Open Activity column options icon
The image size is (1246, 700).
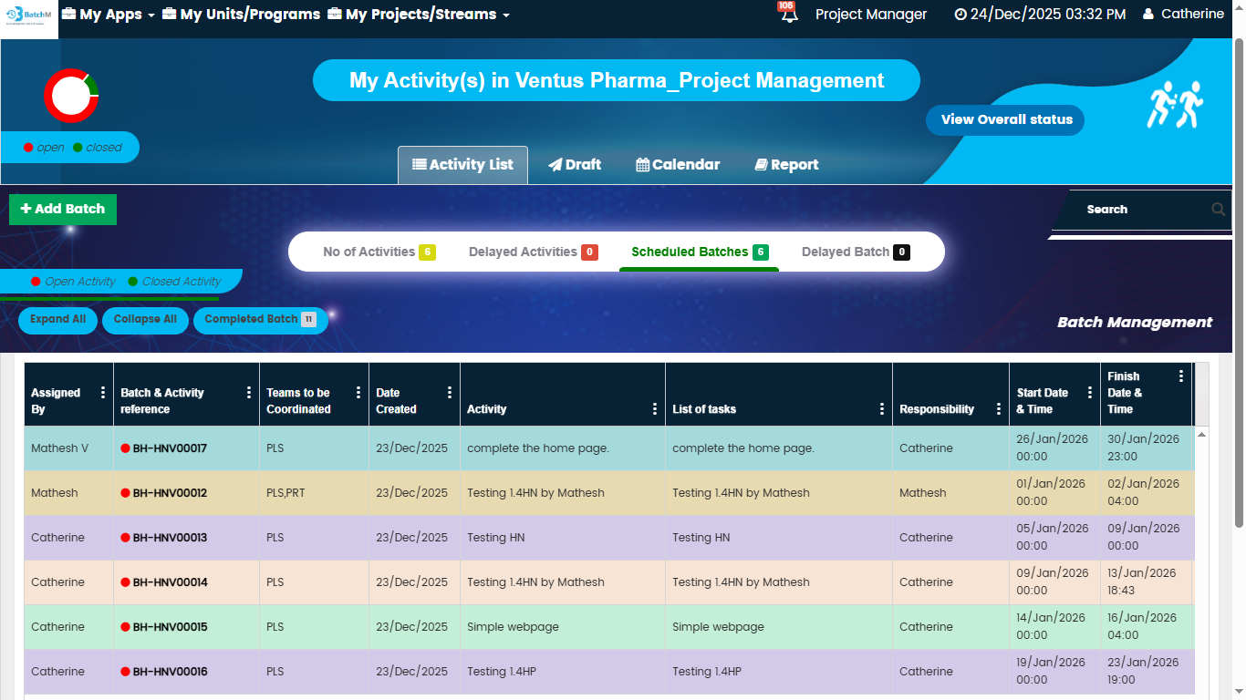click(654, 409)
